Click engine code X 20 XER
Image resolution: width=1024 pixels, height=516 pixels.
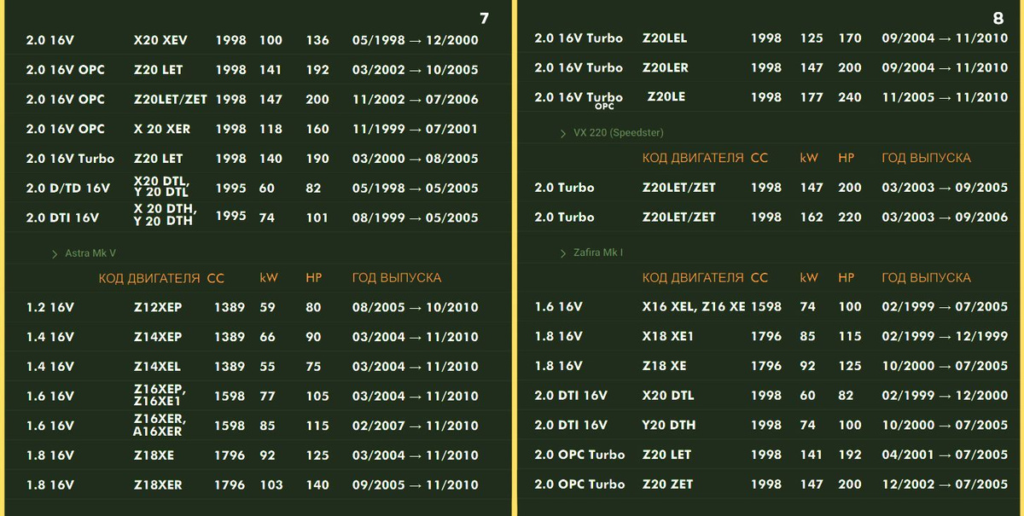tap(162, 129)
